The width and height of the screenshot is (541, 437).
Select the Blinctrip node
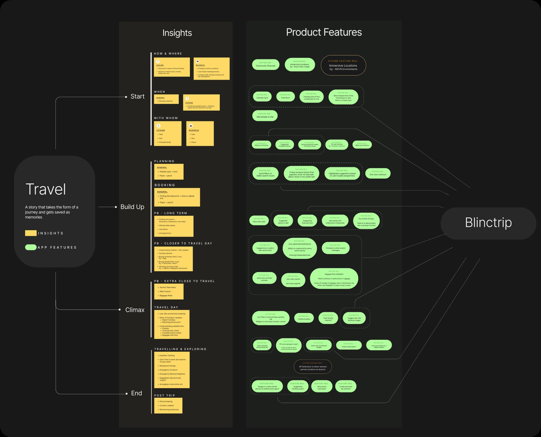click(x=488, y=223)
